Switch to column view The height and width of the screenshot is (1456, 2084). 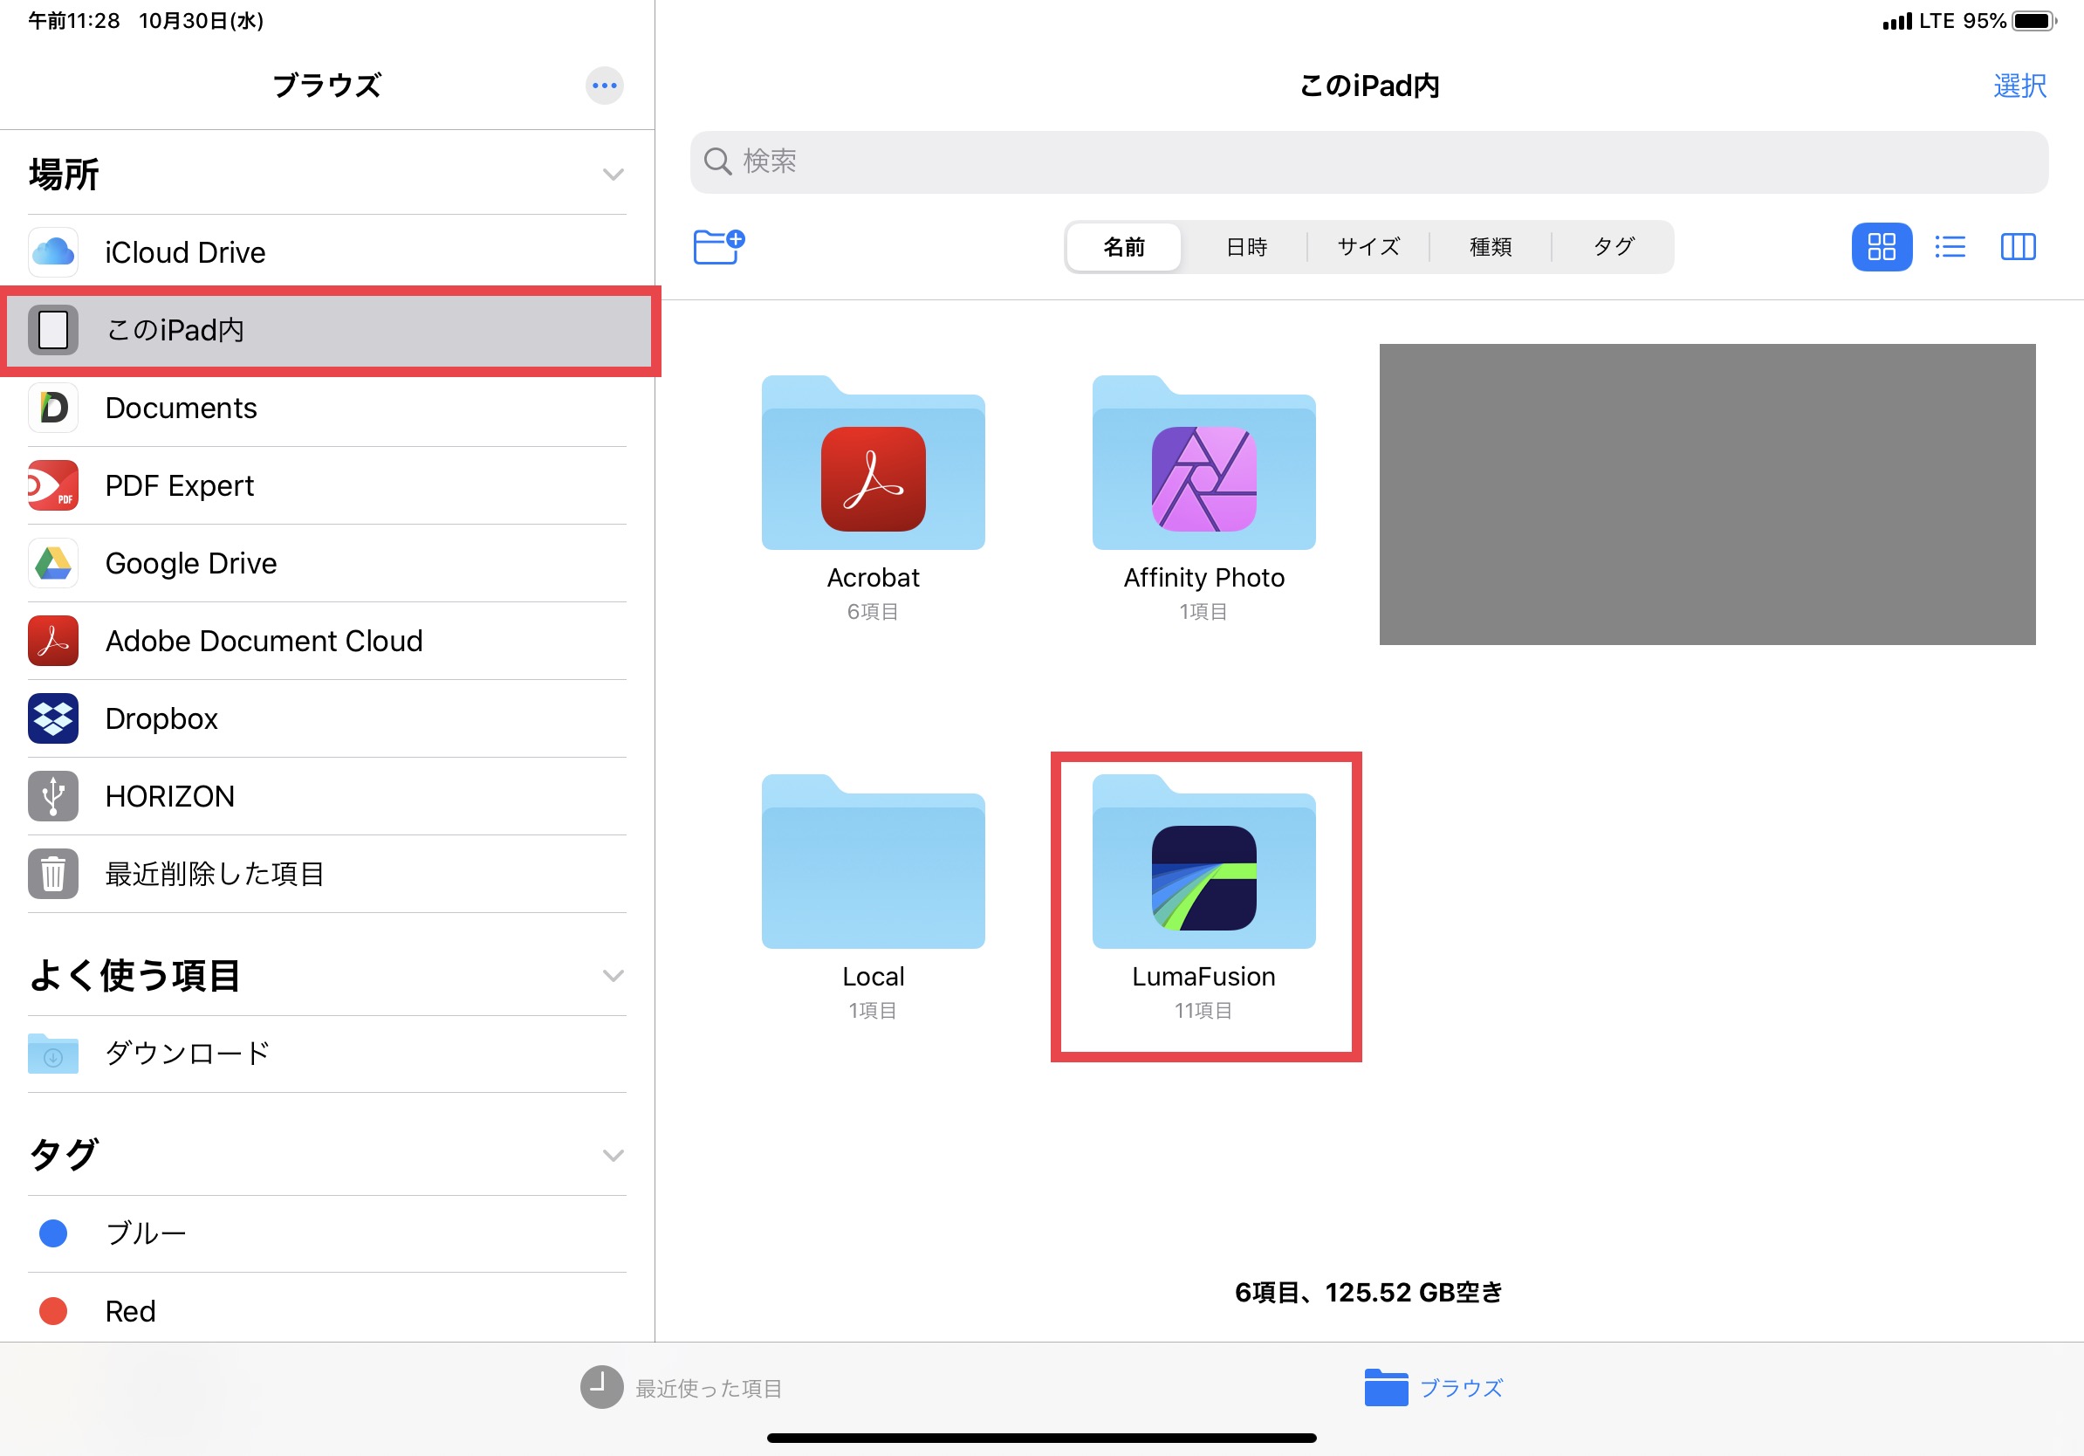2017,247
